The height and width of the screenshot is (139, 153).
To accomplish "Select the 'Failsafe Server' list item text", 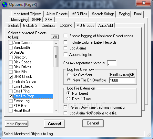I will [25, 81].
